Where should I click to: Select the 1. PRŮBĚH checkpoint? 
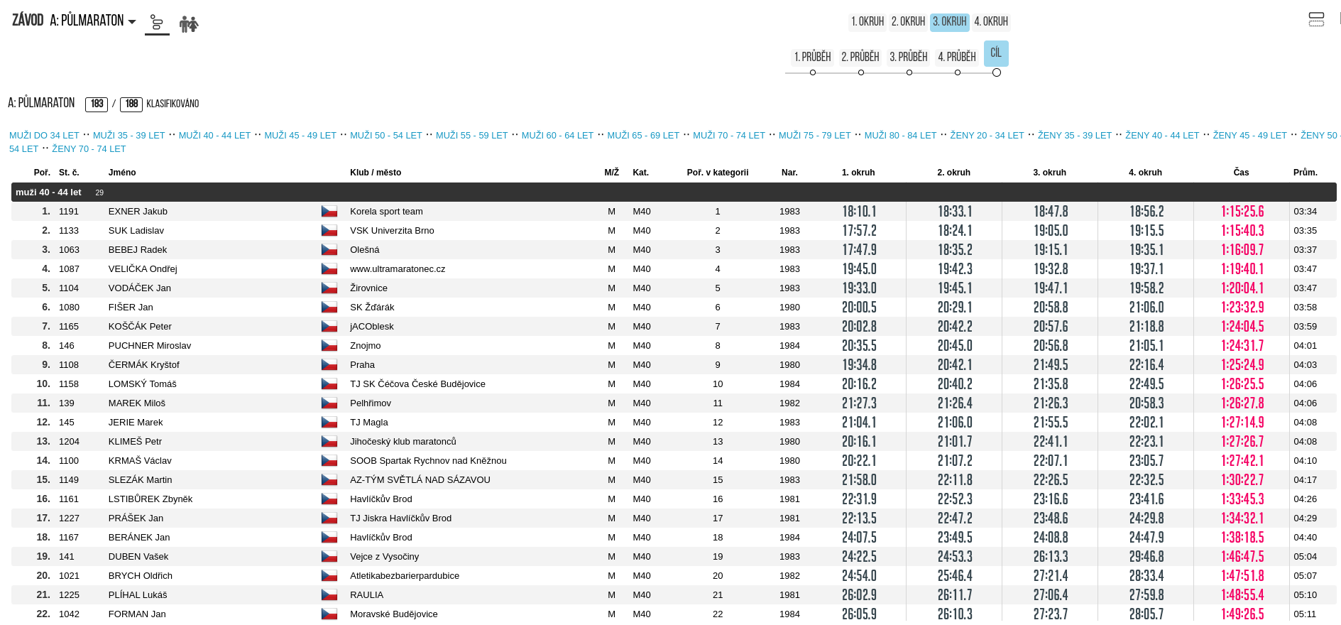point(812,57)
